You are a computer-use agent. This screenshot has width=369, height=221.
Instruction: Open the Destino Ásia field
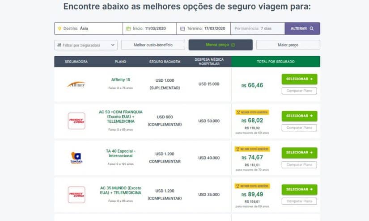(x=89, y=29)
